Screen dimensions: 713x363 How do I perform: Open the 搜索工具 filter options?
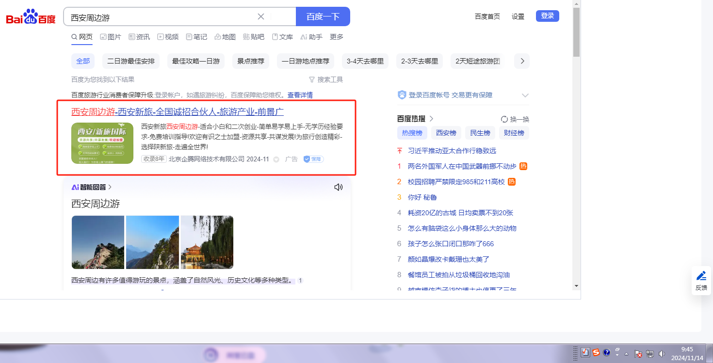[x=326, y=79]
